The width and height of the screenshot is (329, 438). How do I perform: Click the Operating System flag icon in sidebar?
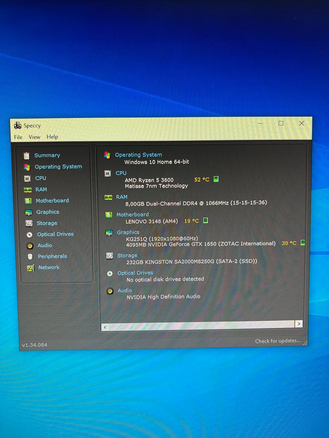(27, 167)
